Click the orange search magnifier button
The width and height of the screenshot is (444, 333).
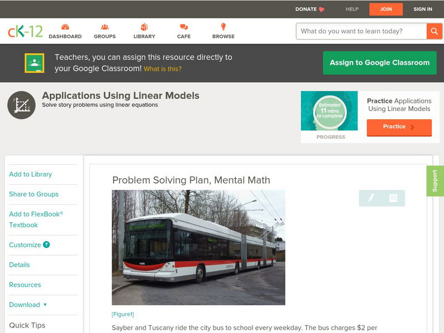coord(434,31)
